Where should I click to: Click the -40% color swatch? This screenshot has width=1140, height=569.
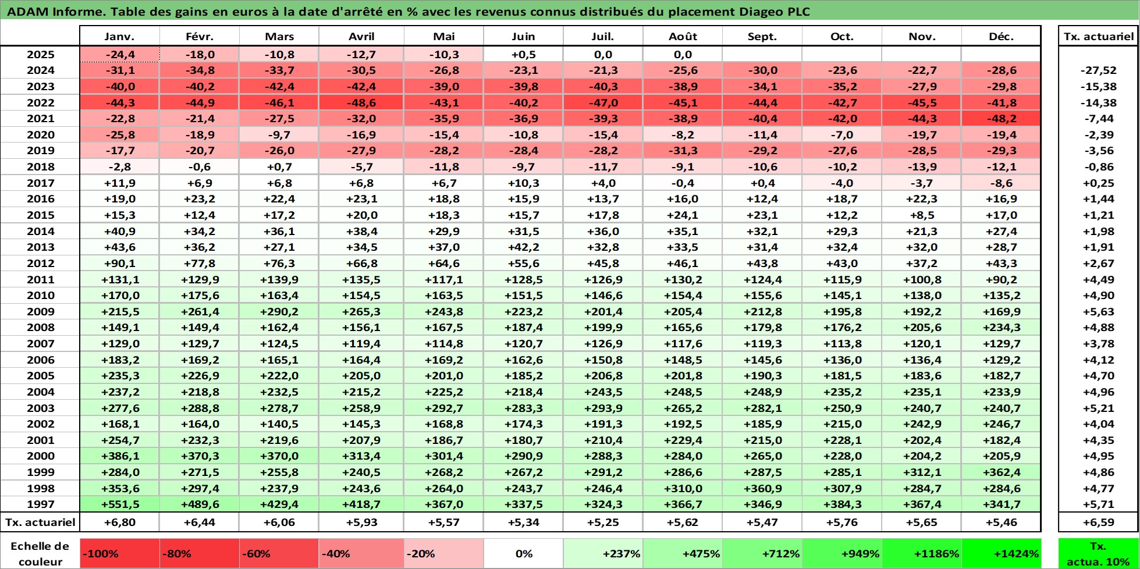pyautogui.click(x=361, y=553)
